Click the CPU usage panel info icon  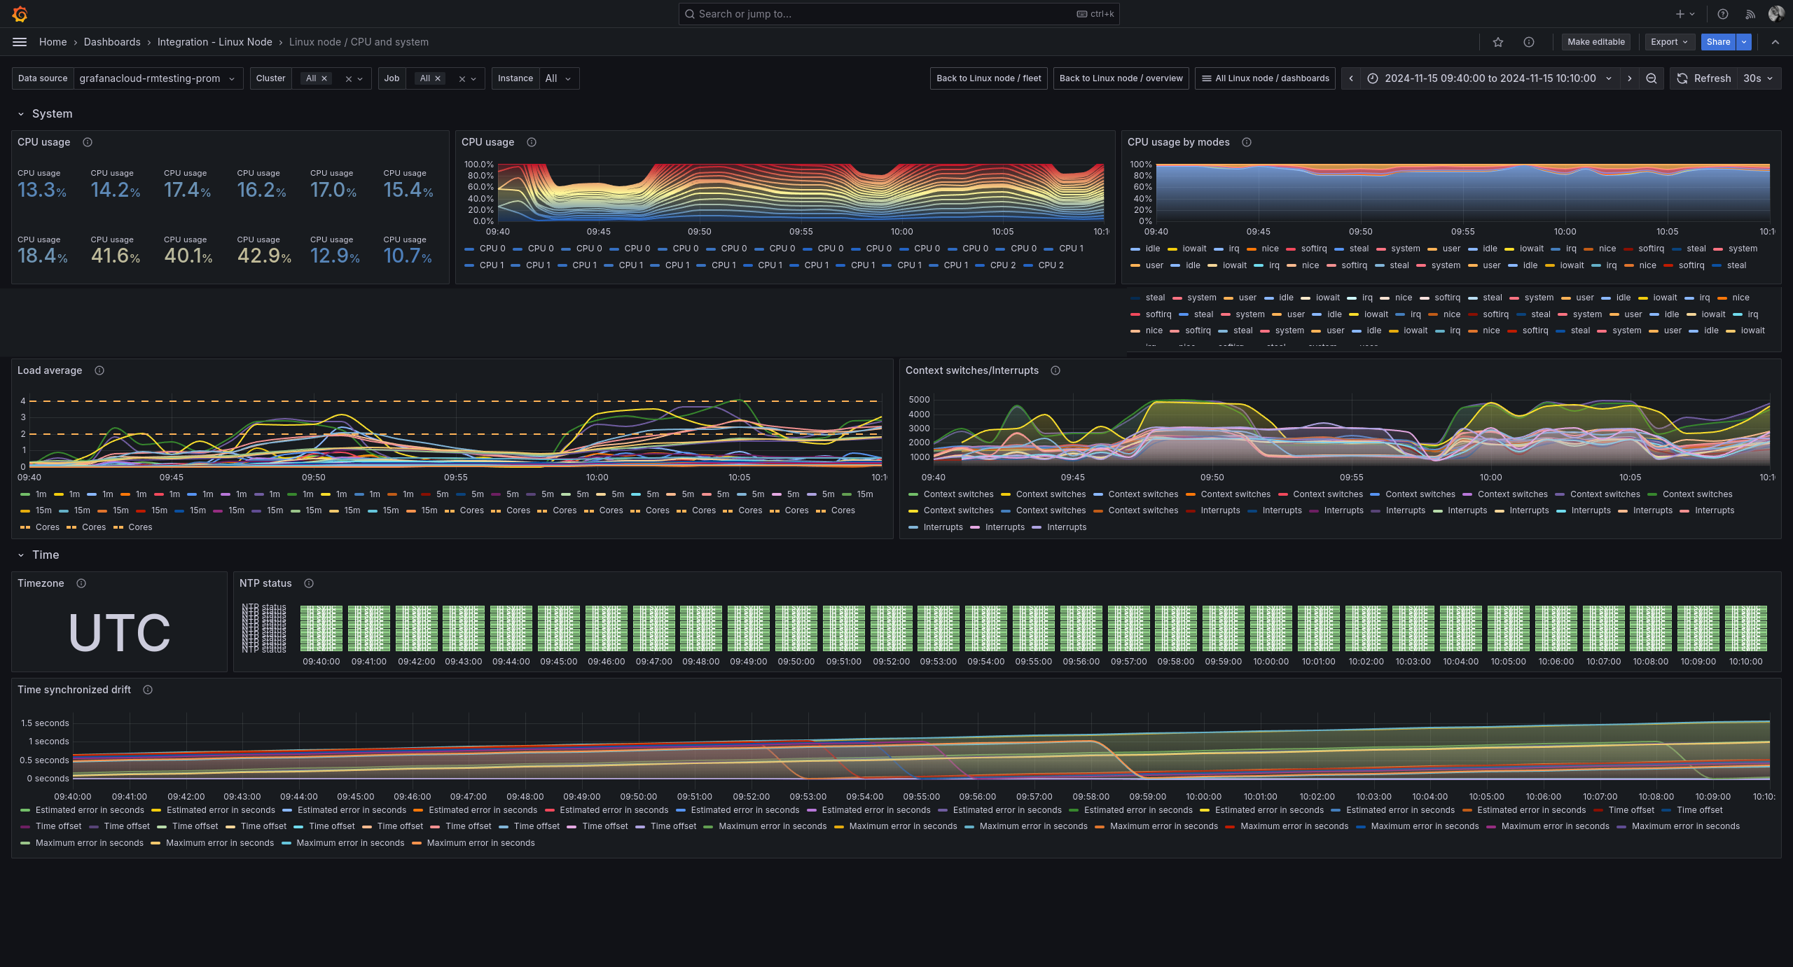88,142
